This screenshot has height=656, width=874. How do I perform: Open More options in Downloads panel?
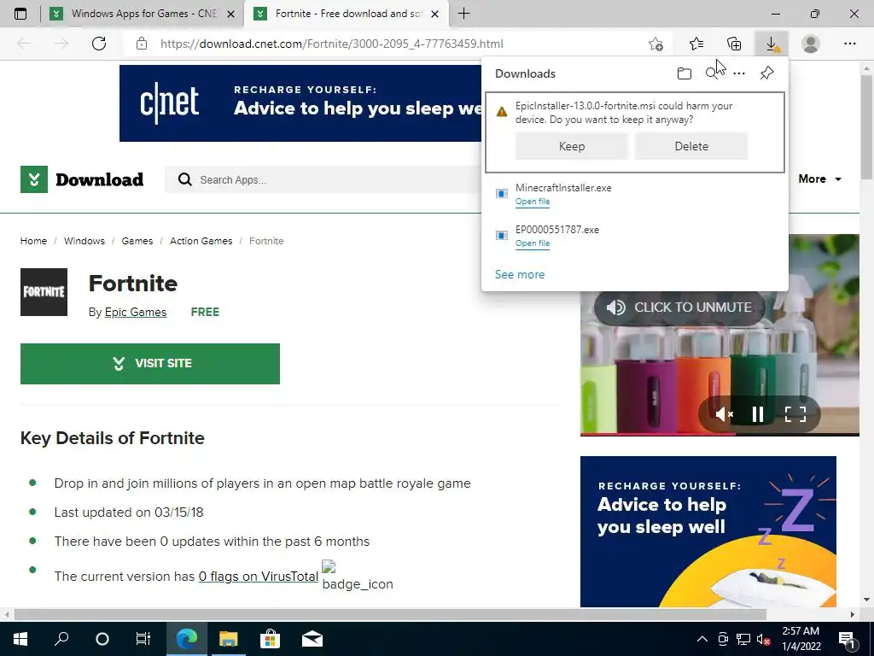tap(739, 73)
